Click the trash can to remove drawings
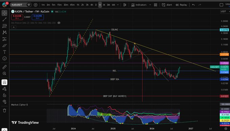Viewport: 230px width, 131px height. pyautogui.click(x=4, y=110)
